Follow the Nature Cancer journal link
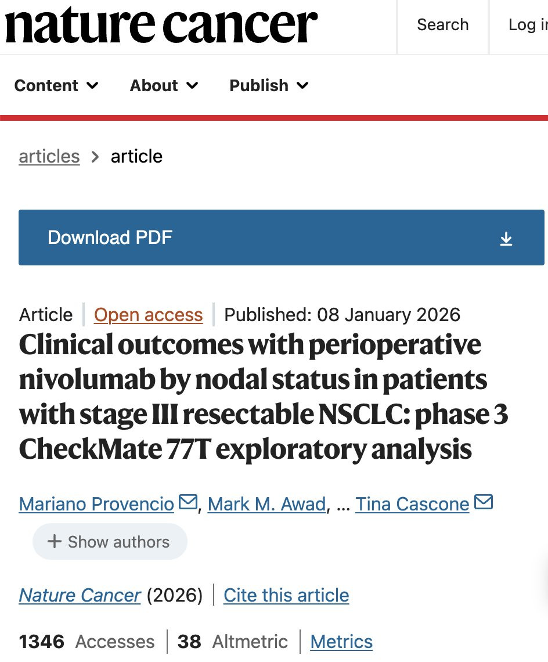Image resolution: width=548 pixels, height=662 pixels. (80, 595)
